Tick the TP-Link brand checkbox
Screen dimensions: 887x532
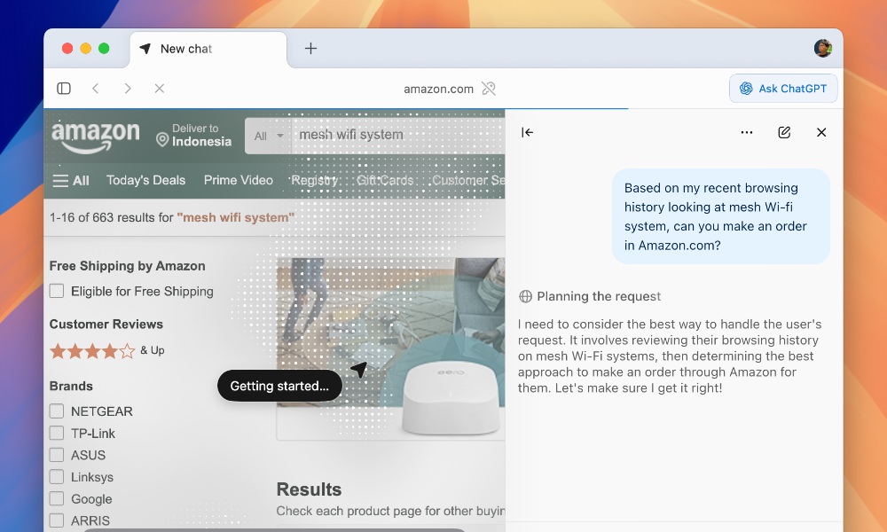[57, 433]
